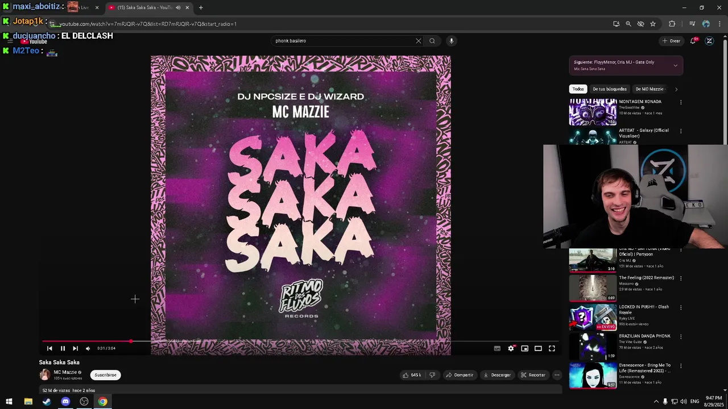
Task: Select the Todos filter chip
Action: click(578, 89)
